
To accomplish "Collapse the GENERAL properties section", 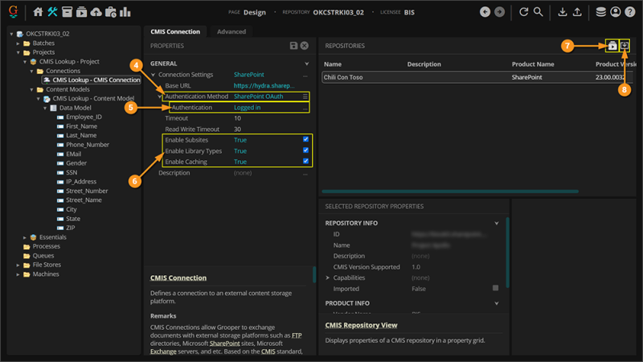I will 306,64.
